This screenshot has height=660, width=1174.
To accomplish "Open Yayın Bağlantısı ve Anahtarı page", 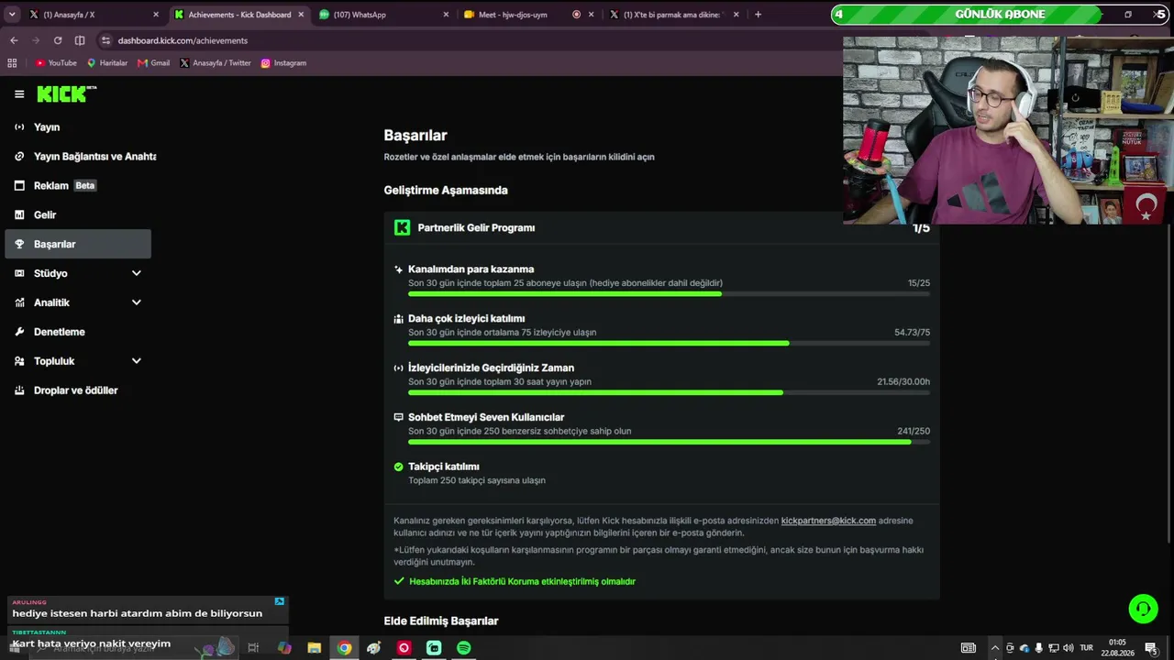I will click(78, 157).
